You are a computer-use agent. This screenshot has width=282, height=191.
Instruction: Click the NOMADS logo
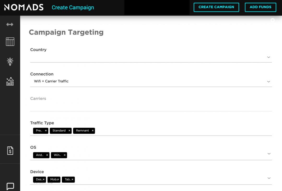(x=24, y=7)
